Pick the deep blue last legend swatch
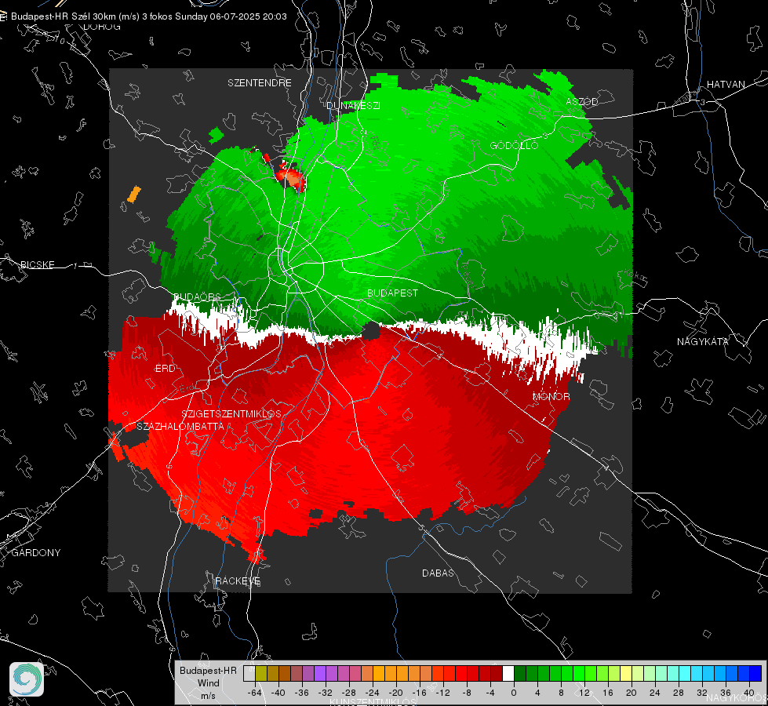 755,673
